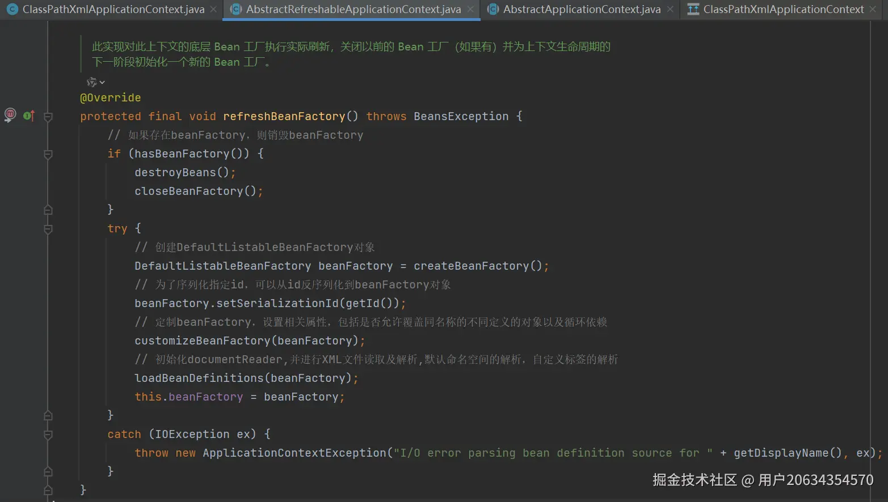This screenshot has height=502, width=888.
Task: Close AbstractApplicationContext.java tab
Action: pyautogui.click(x=670, y=9)
